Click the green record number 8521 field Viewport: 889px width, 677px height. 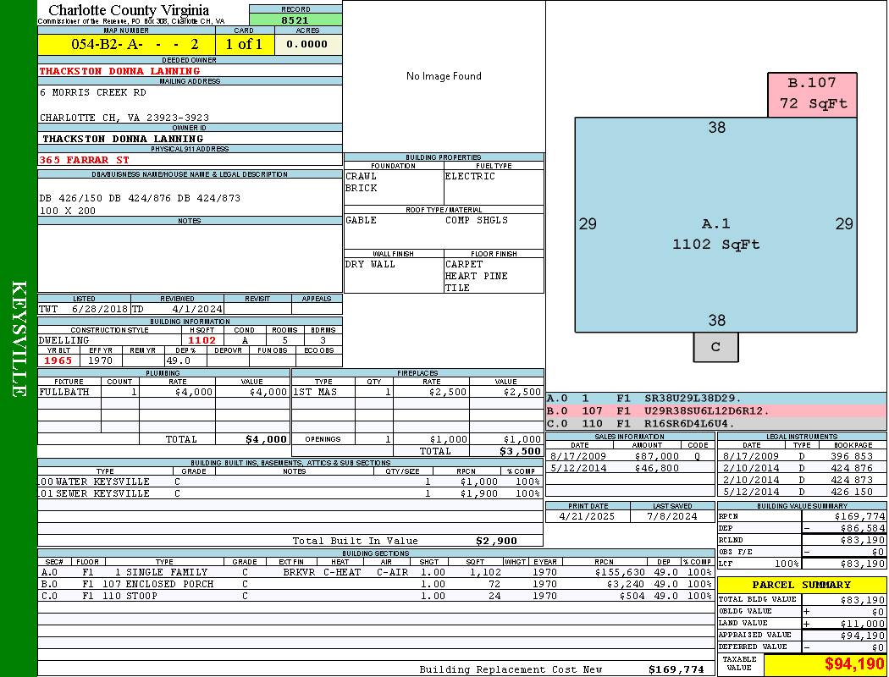pyautogui.click(x=295, y=19)
